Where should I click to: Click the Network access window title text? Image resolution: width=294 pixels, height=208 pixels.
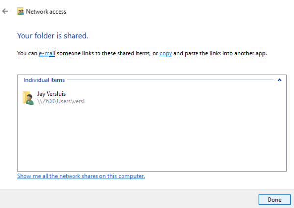coord(46,12)
